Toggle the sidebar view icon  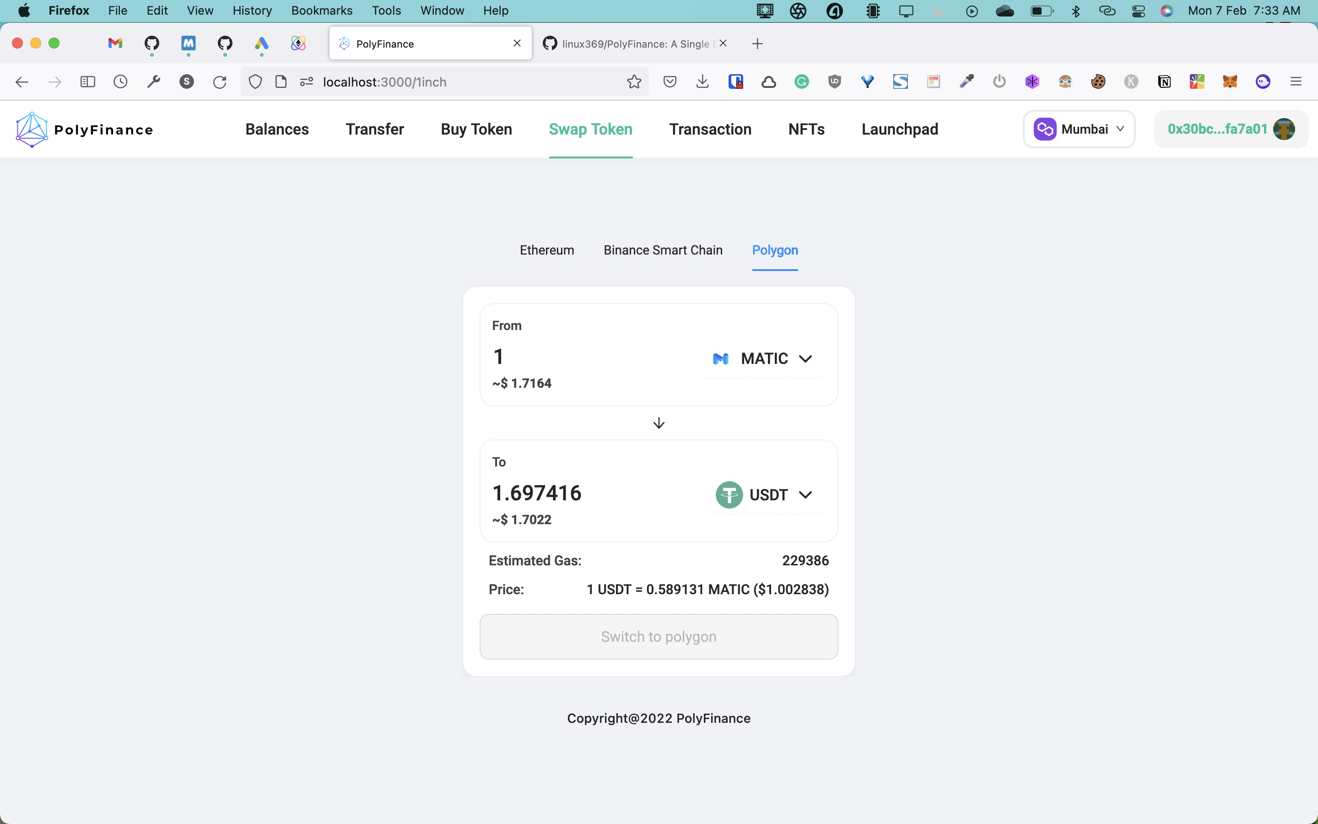(88, 82)
